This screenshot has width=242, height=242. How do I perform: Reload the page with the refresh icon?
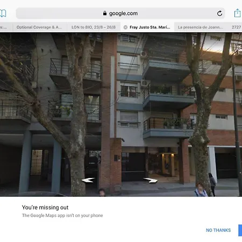219,13
